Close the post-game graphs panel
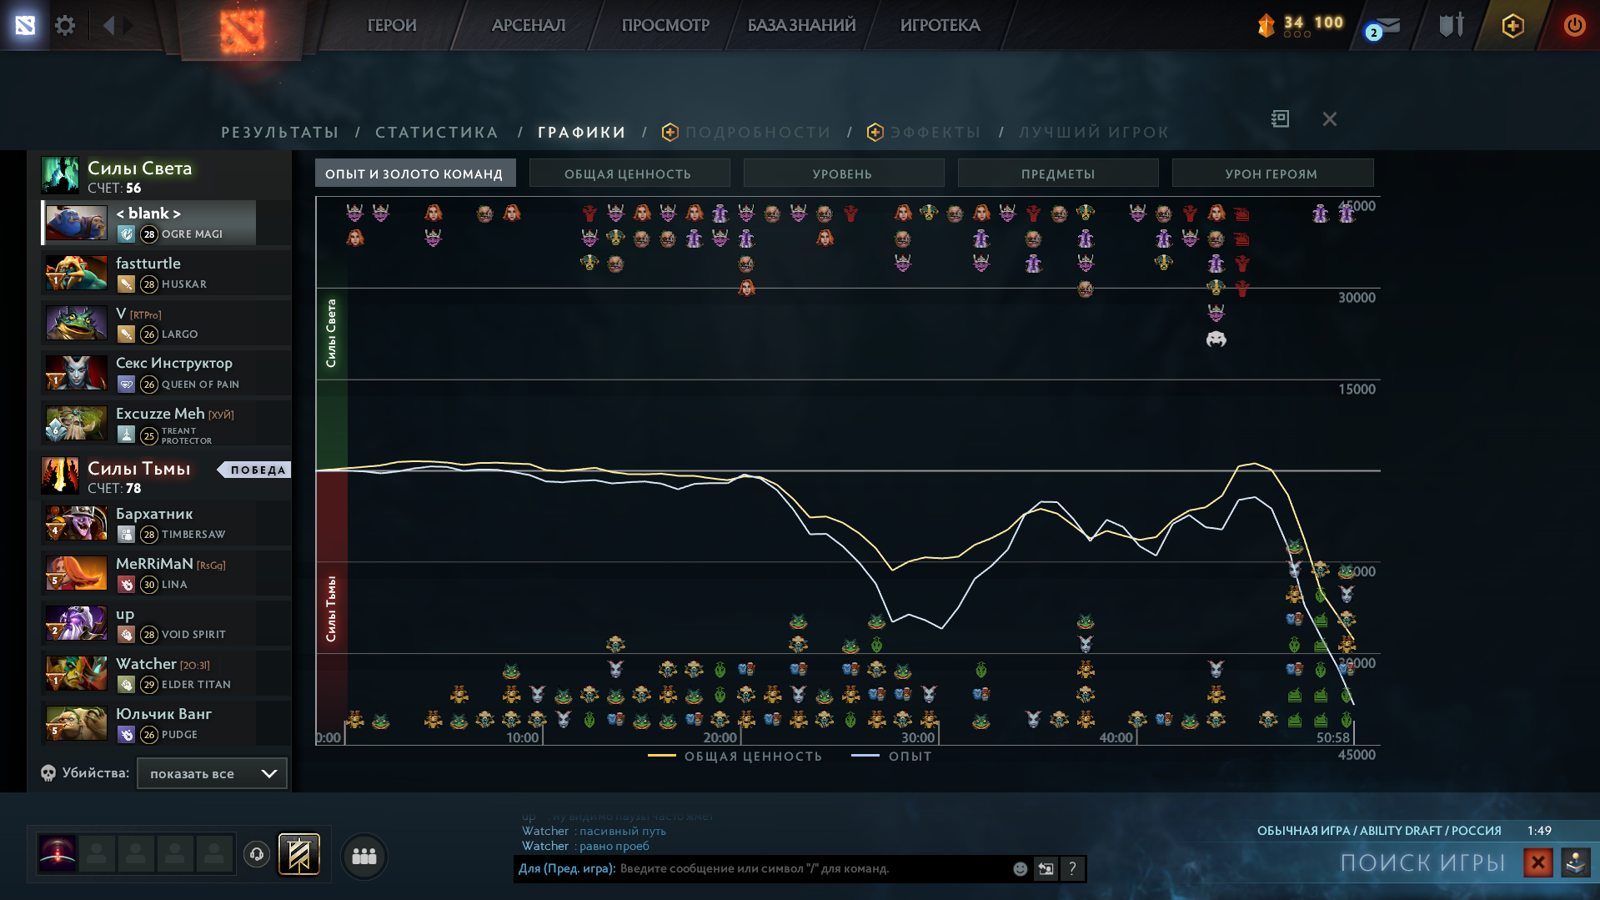The width and height of the screenshot is (1600, 900). click(x=1330, y=119)
